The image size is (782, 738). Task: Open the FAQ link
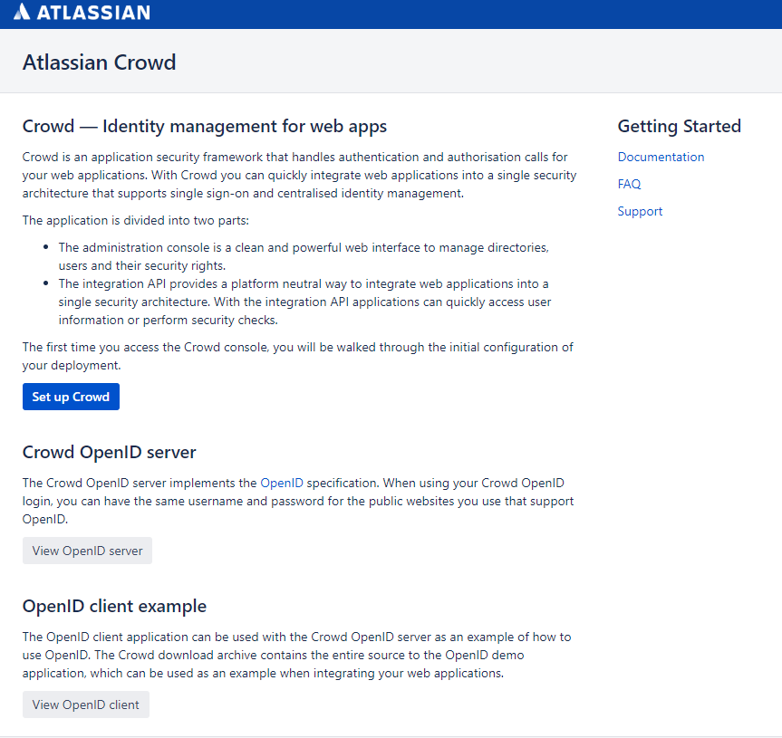(629, 184)
